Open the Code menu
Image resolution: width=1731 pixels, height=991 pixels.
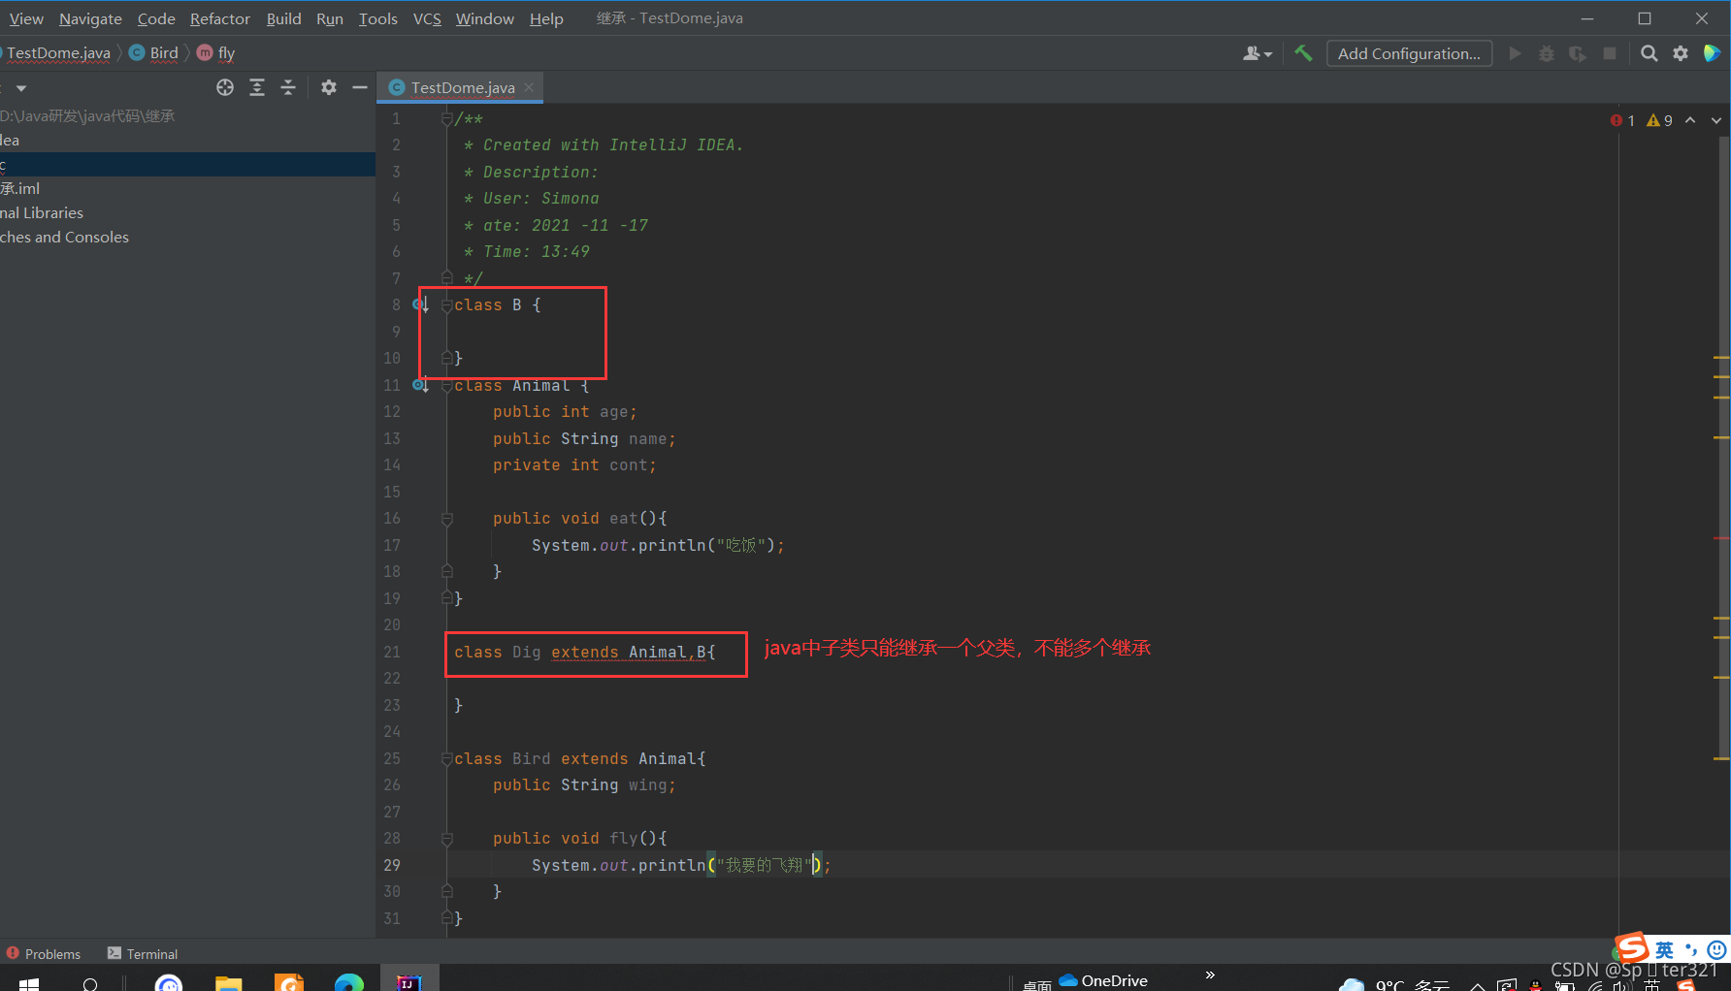click(x=156, y=18)
